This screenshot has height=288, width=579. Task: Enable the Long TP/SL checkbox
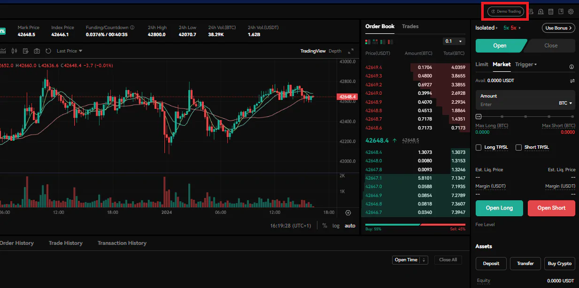[479, 147]
